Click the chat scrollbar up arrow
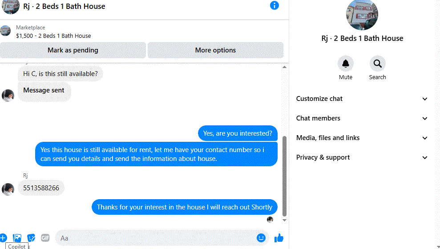Viewport: 440px width, 249px height. coord(284,67)
